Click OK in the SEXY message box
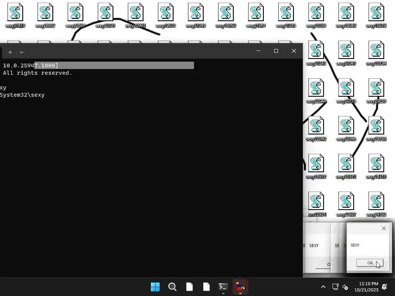 (x=370, y=263)
